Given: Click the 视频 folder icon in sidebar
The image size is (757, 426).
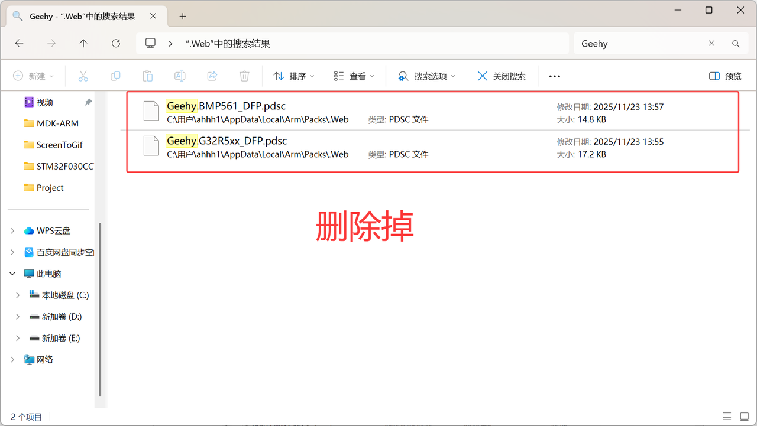Looking at the screenshot, I should (29, 102).
